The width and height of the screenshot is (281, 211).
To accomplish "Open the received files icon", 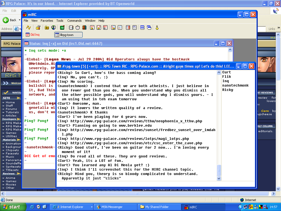I will pyautogui.click(x=113, y=27).
